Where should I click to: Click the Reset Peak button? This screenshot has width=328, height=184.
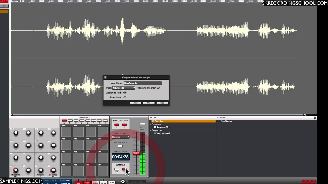click(x=142, y=124)
